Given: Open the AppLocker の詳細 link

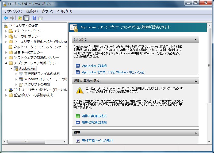Looking at the screenshot, I should point(94,66).
